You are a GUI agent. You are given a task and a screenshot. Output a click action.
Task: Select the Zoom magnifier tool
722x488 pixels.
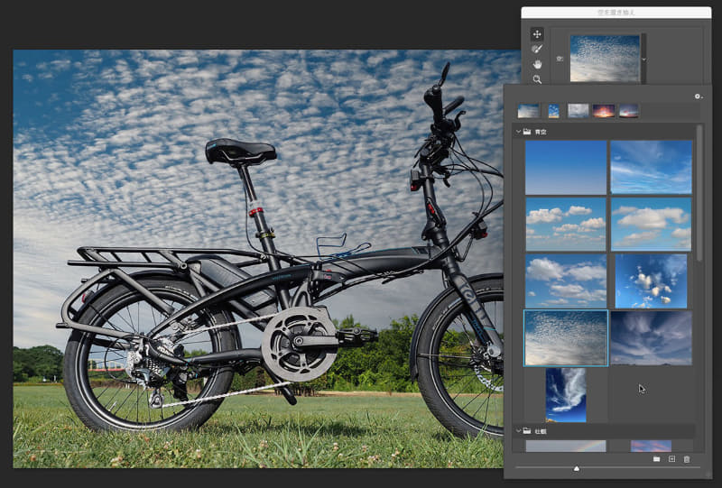click(x=537, y=79)
